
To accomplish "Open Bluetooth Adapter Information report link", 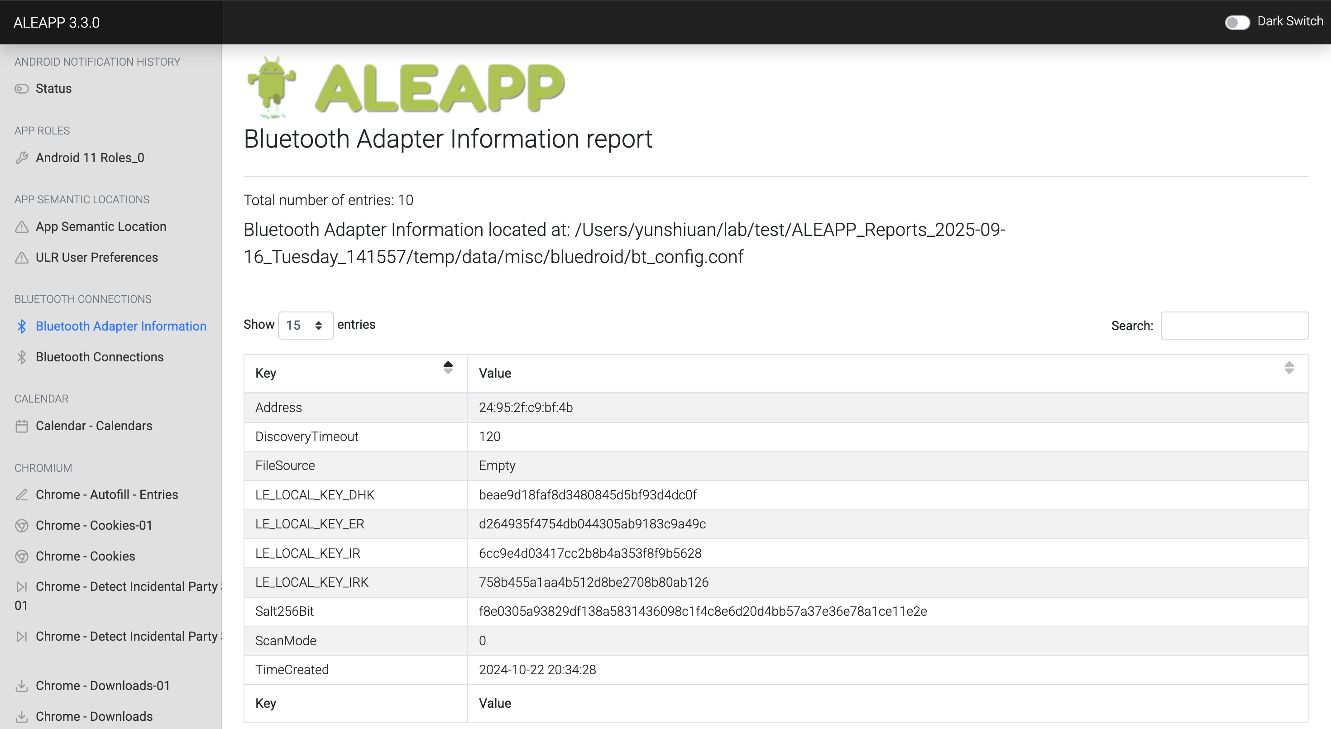I will tap(121, 326).
